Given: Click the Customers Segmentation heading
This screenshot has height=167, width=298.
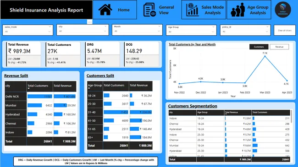Looking at the screenshot, I should click(x=193, y=106).
